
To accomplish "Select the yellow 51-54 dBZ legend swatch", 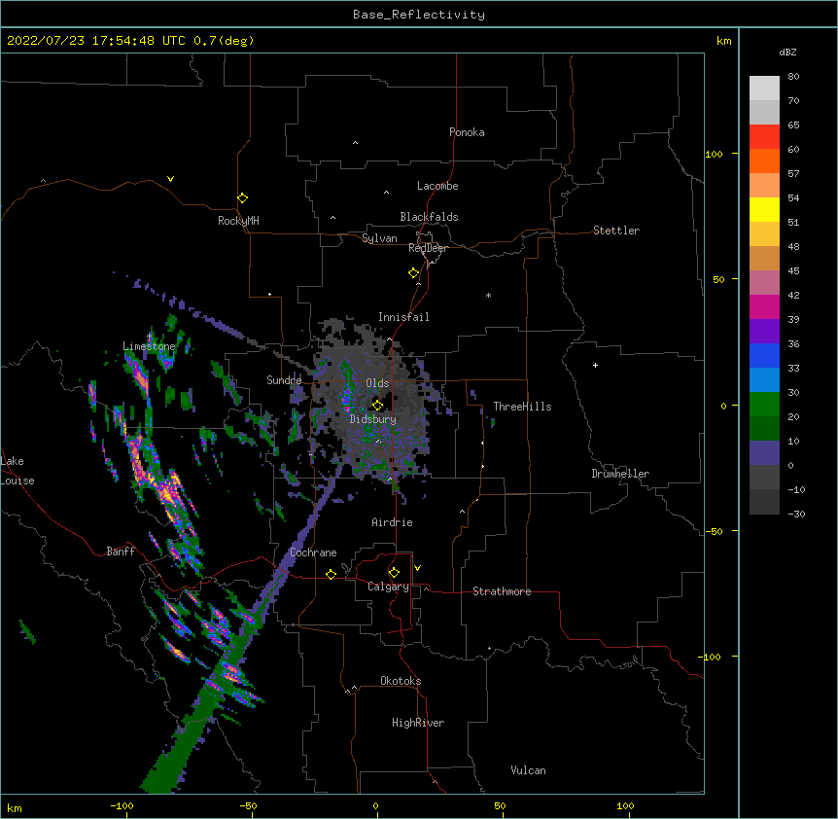I will click(x=764, y=209).
